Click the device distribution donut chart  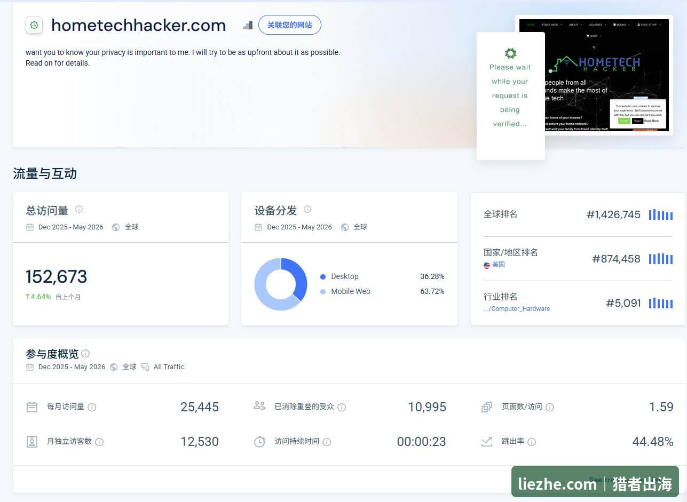pos(281,284)
